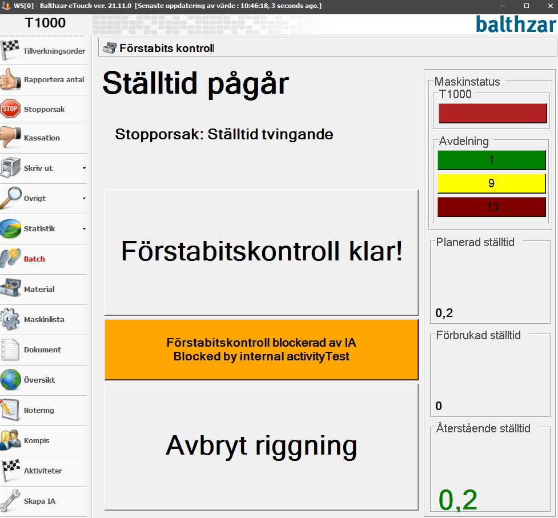Expand the Skriv ut dropdown arrow
Viewport: 558px width, 518px height.
click(x=84, y=168)
